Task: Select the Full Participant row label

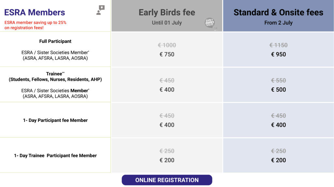Action: click(55, 41)
